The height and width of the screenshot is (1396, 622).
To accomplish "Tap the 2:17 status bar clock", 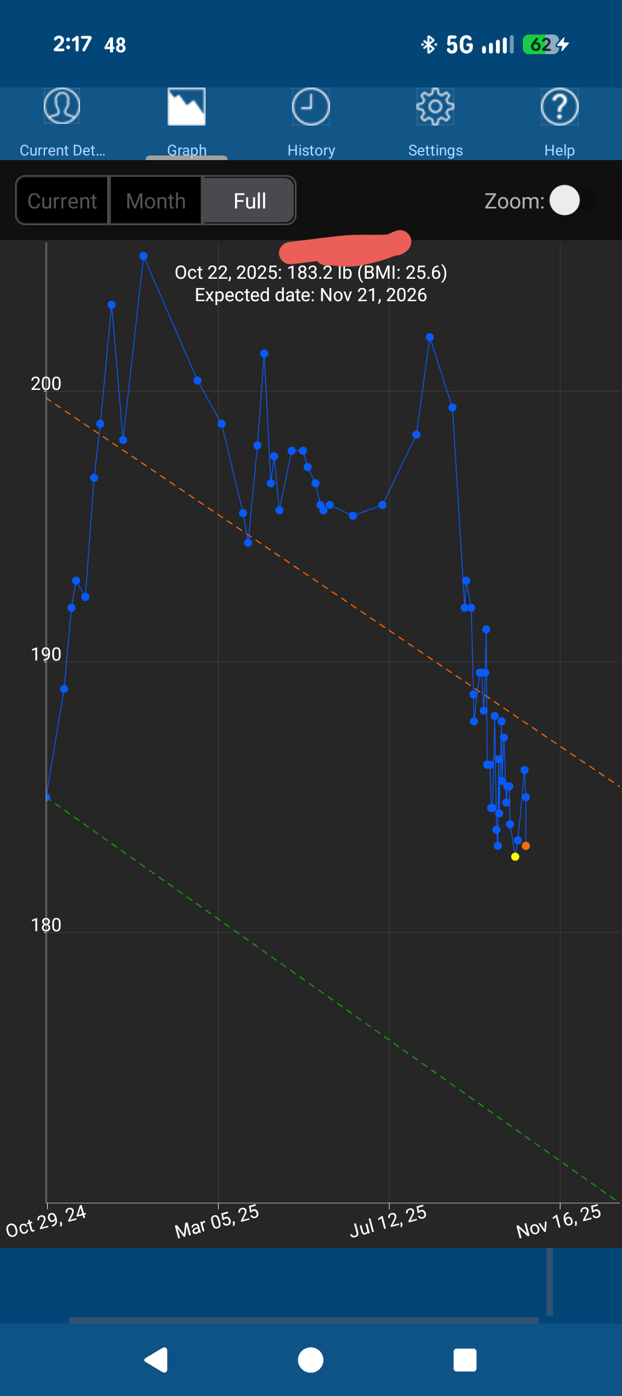I will tap(73, 44).
